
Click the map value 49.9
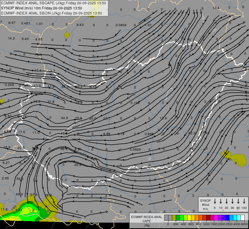19,194
